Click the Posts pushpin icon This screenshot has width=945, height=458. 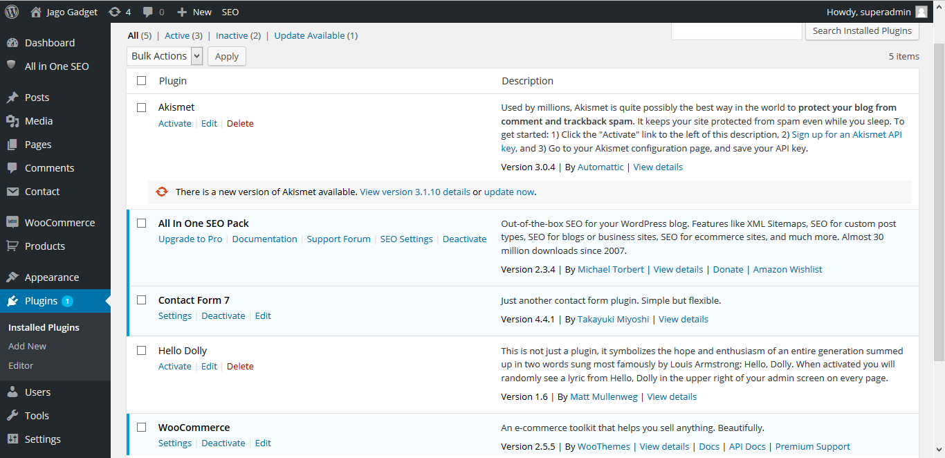(x=12, y=98)
